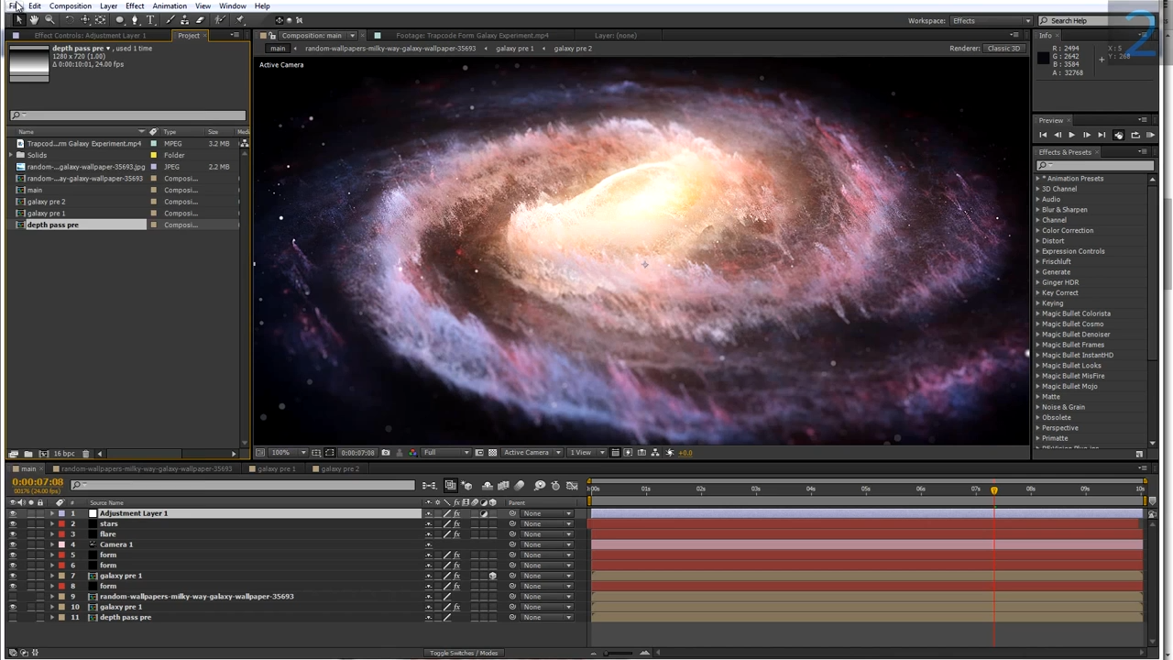Click the 16 bpc color depth button
The image size is (1173, 660).
coord(64,454)
